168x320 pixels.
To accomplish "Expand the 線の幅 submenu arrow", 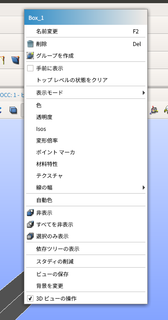I will click(144, 187).
